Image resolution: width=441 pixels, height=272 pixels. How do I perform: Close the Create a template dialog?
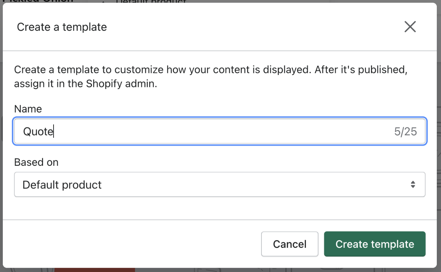click(x=410, y=27)
